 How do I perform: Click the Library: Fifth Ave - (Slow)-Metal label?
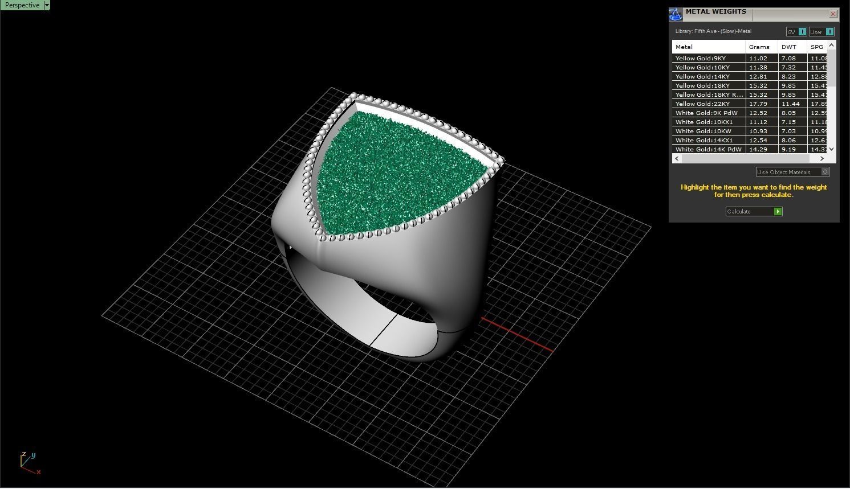pyautogui.click(x=713, y=31)
